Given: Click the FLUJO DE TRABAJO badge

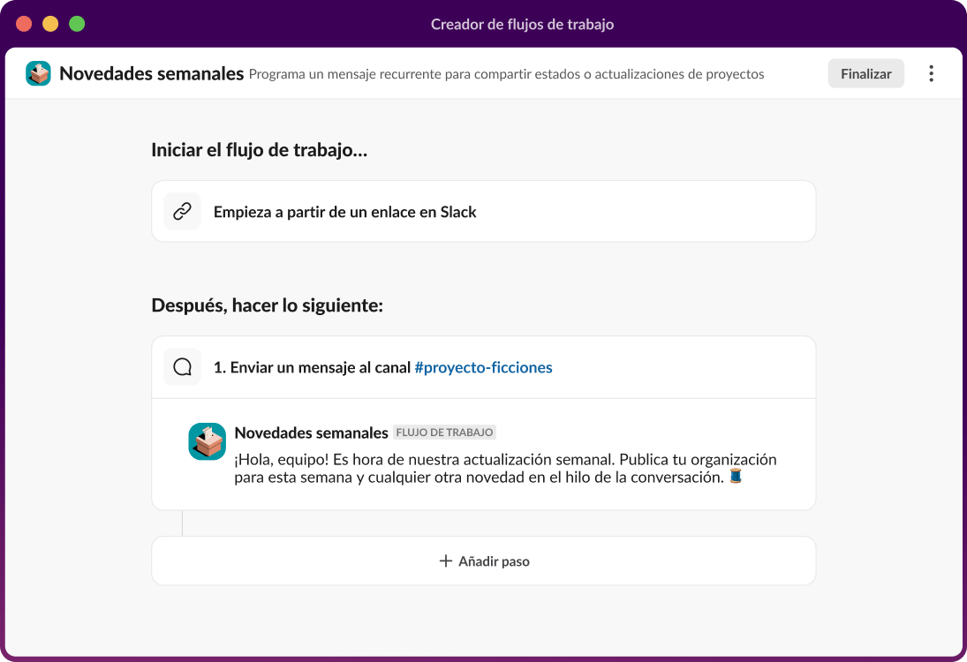Looking at the screenshot, I should click(x=443, y=433).
